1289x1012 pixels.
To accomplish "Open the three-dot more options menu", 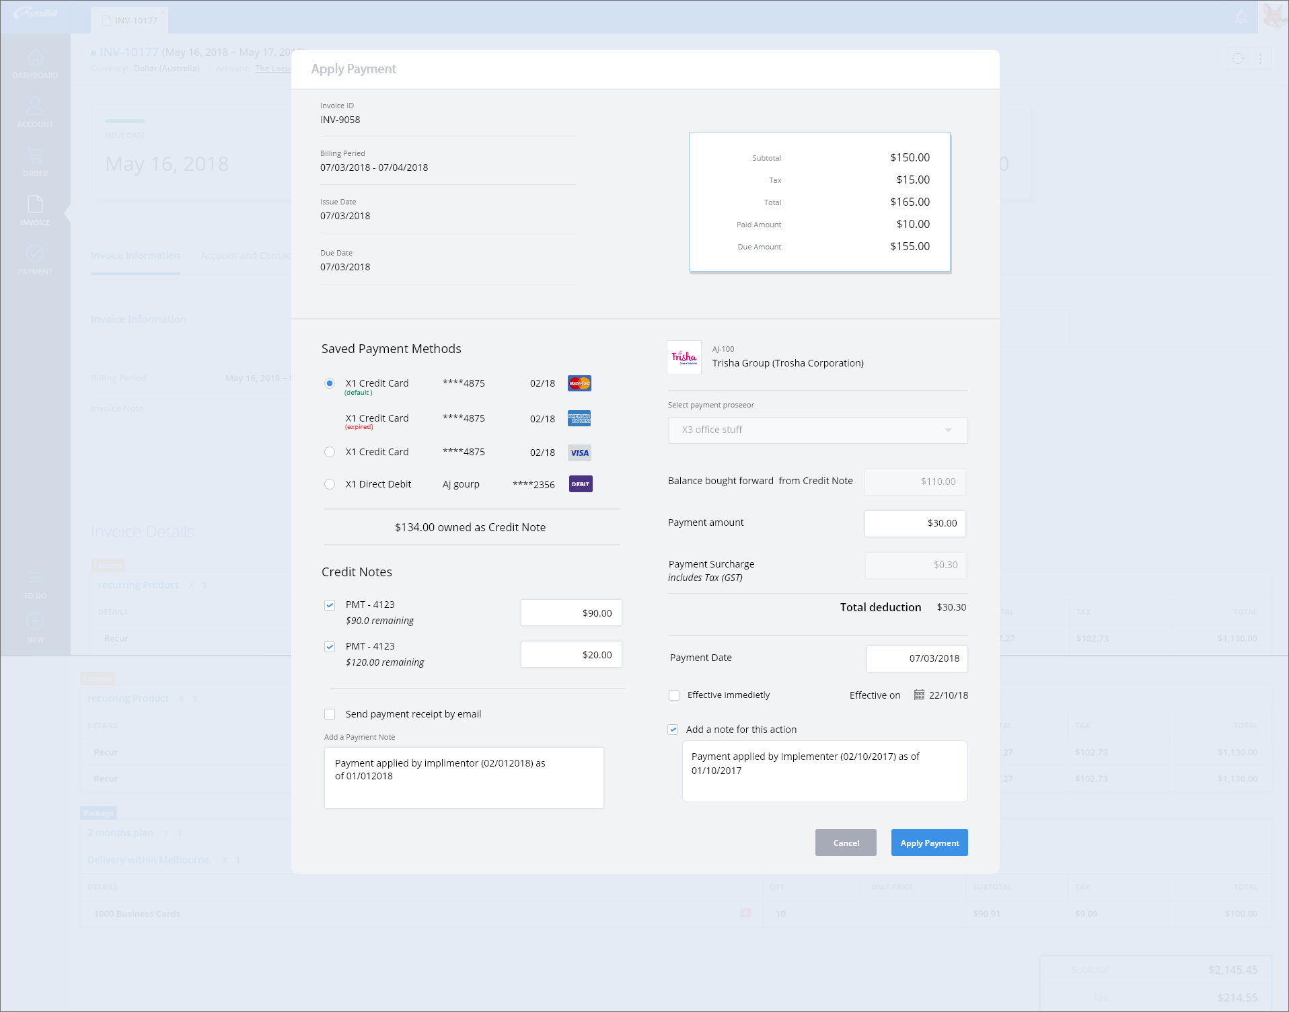I will pos(1260,59).
